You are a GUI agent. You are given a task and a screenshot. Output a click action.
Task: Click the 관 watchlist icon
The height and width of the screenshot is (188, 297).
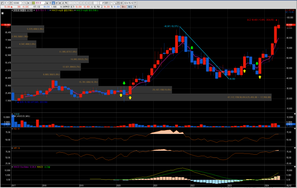click(x=11, y=3)
